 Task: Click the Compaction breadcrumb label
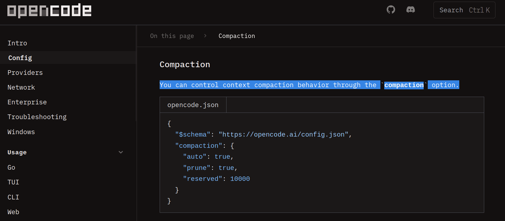tap(237, 36)
